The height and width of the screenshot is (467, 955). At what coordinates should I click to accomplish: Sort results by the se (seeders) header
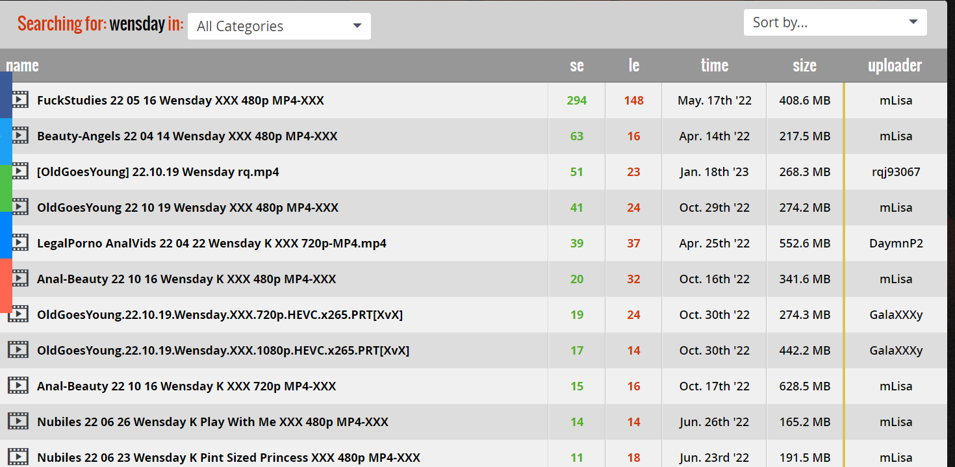click(x=577, y=66)
